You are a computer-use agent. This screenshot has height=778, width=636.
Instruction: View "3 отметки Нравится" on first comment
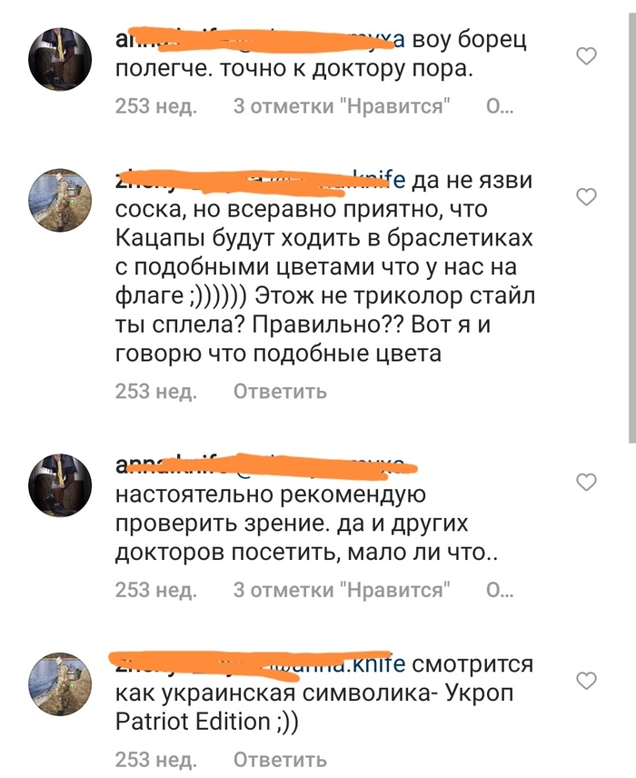pyautogui.click(x=342, y=106)
